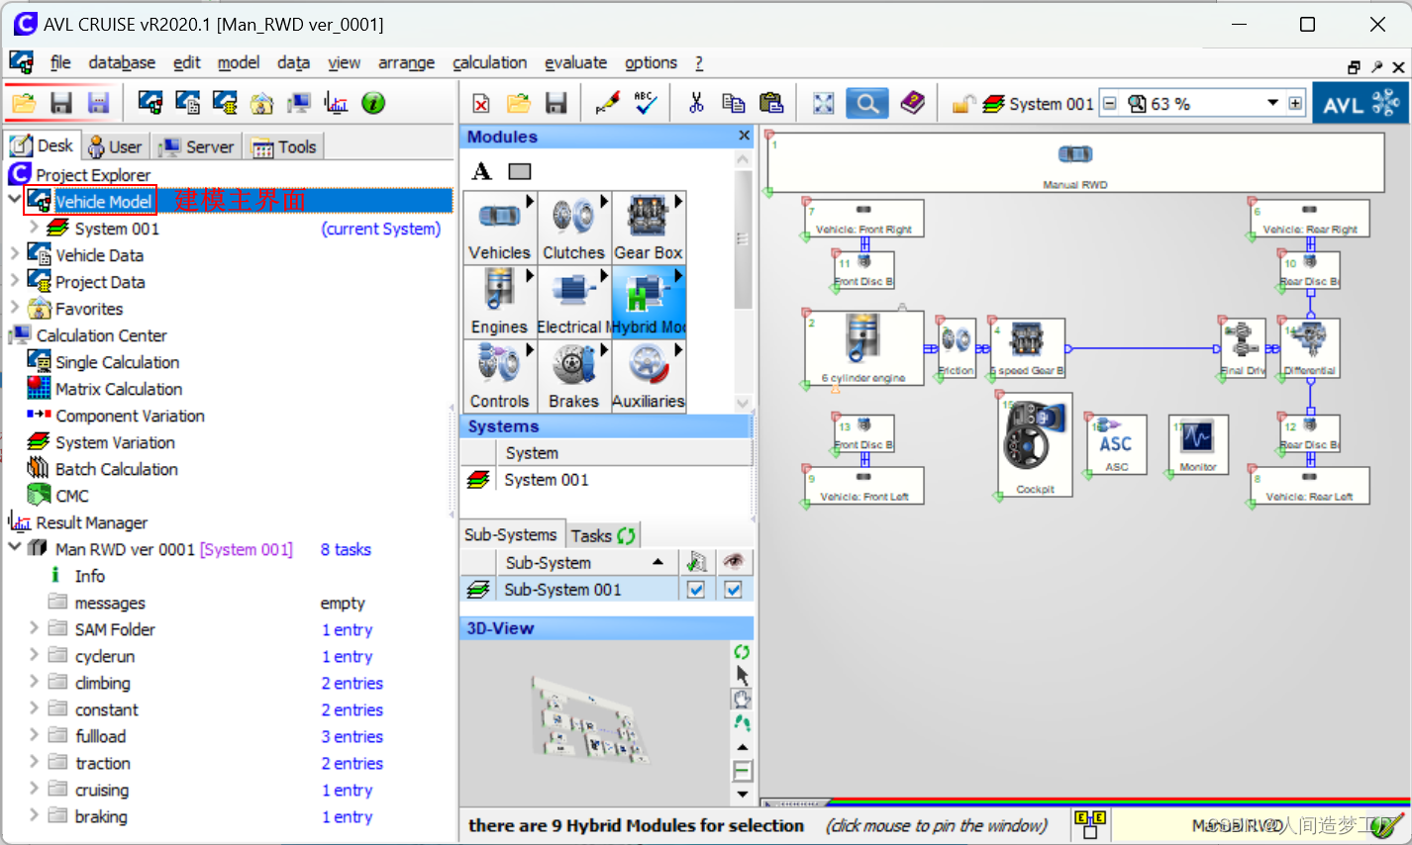Viewport: 1412px width, 845px height.
Task: Close the Modules panel
Action: (x=744, y=136)
